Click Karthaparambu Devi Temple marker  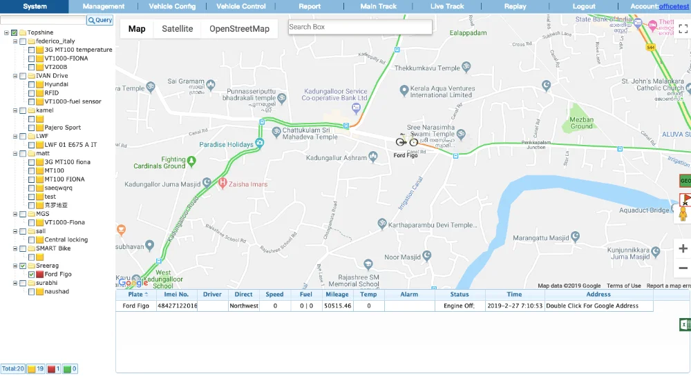pyautogui.click(x=382, y=224)
